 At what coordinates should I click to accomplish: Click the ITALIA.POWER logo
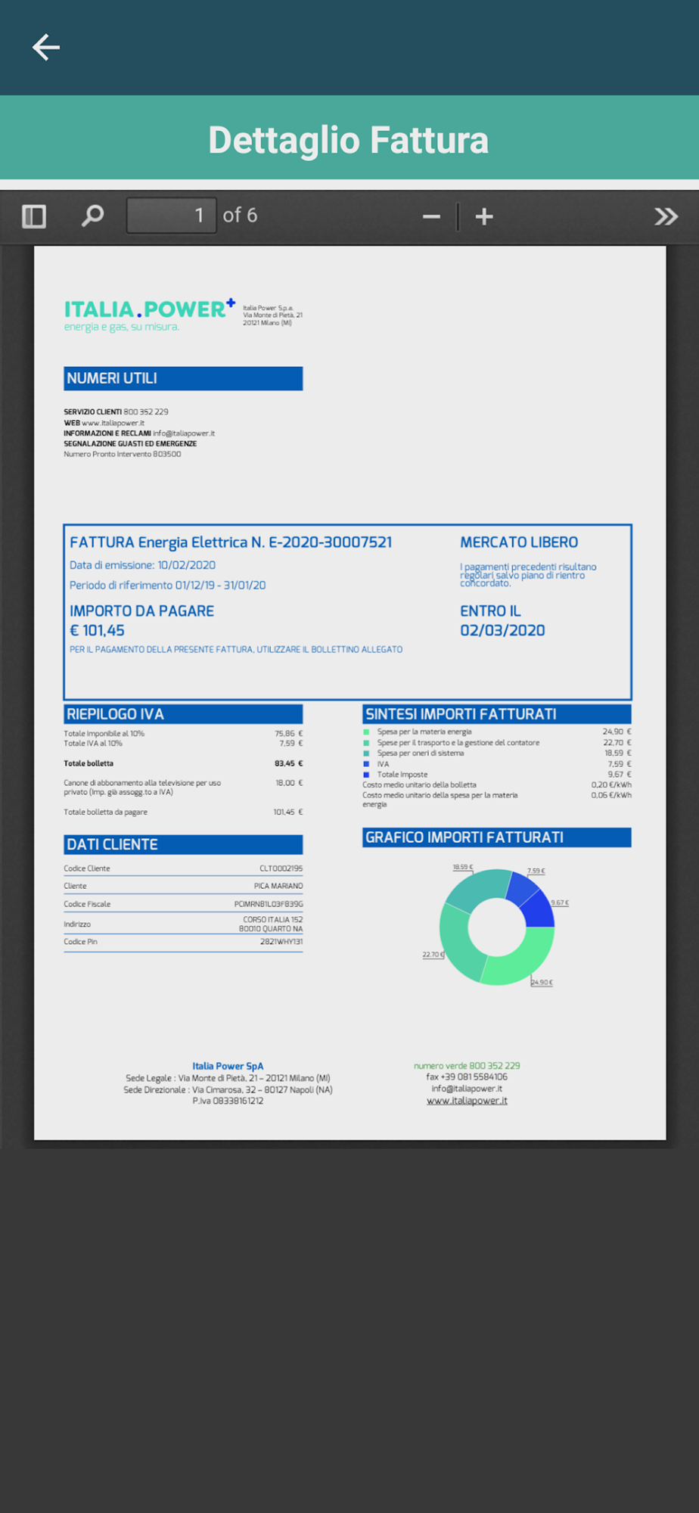click(x=150, y=315)
